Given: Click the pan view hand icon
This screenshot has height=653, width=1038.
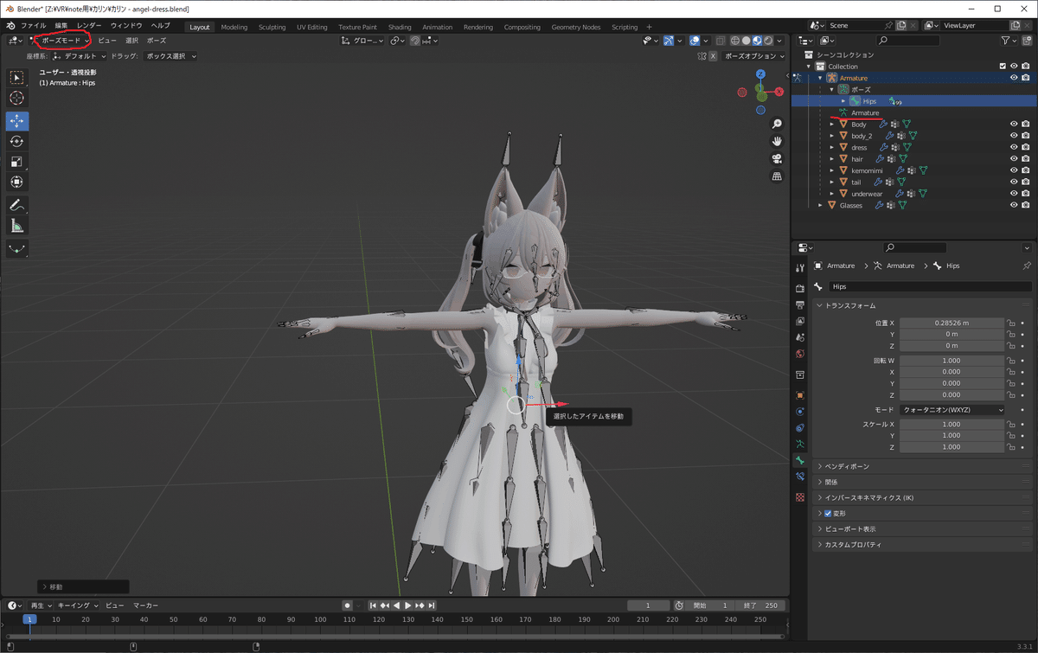Looking at the screenshot, I should coord(777,141).
